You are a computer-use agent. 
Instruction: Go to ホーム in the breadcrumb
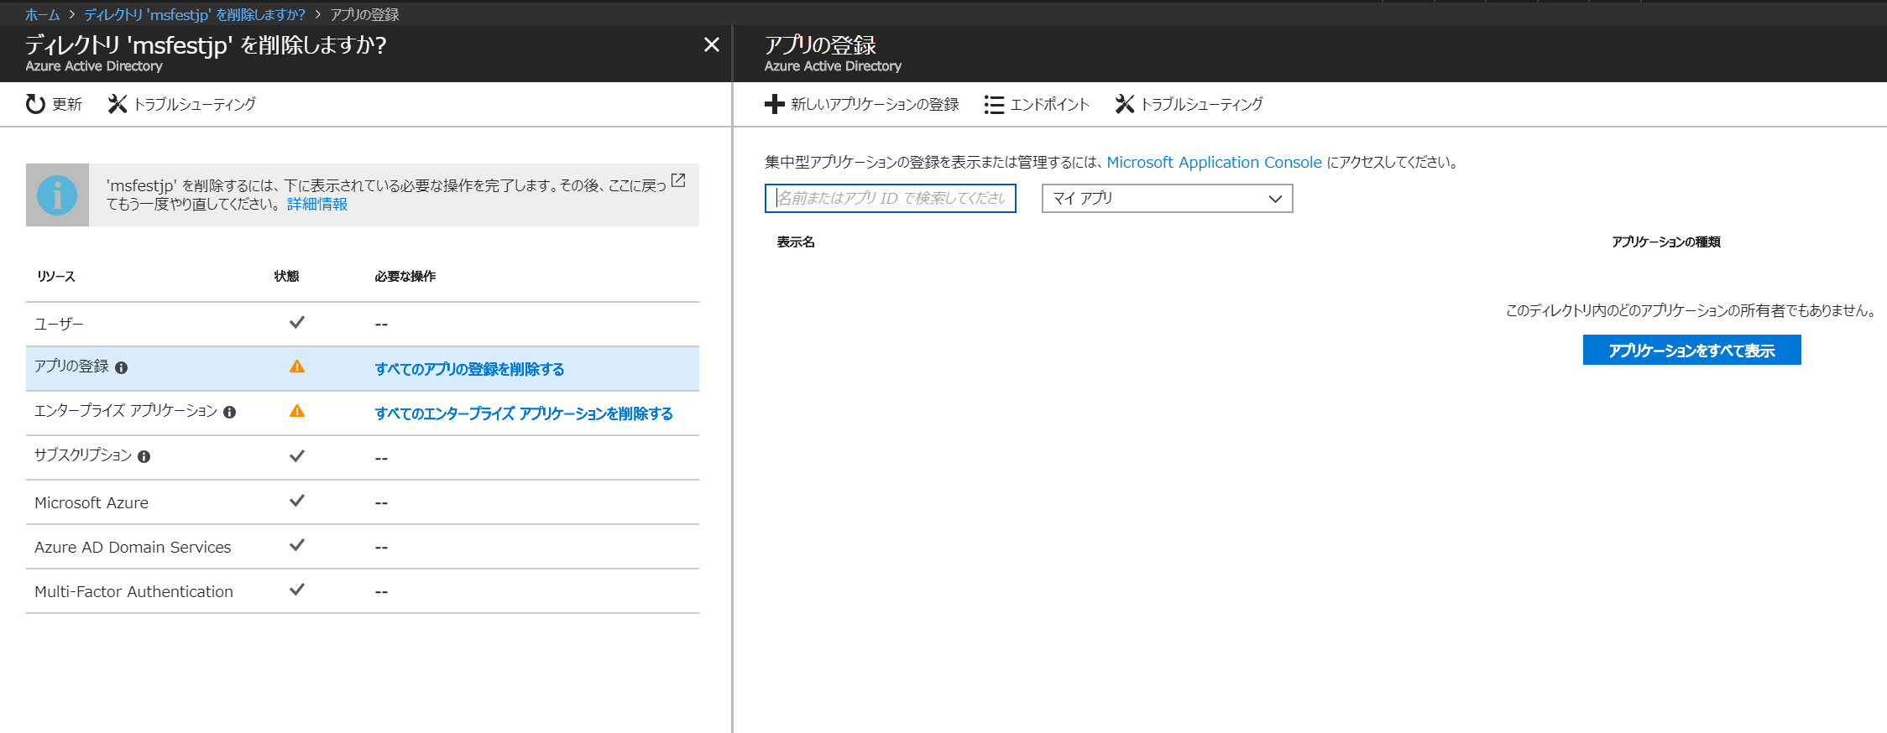42,14
